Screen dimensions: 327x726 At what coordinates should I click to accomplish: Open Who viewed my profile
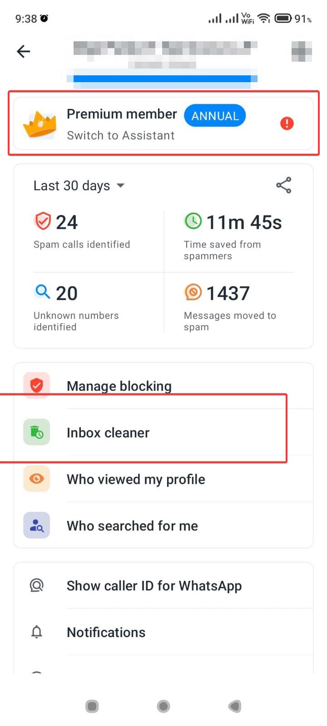pyautogui.click(x=163, y=479)
